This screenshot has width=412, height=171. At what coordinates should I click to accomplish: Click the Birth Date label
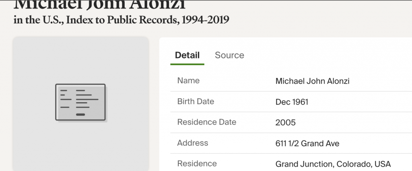[x=196, y=101]
